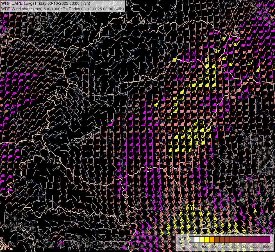Select the orange CAPE legend swatch
Image resolution: width=275 pixels, height=252 pixels.
pyautogui.click(x=212, y=240)
